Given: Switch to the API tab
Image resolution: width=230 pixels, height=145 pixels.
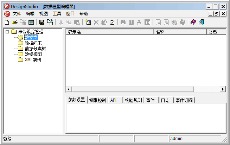Looking at the screenshot, I should point(115,100).
